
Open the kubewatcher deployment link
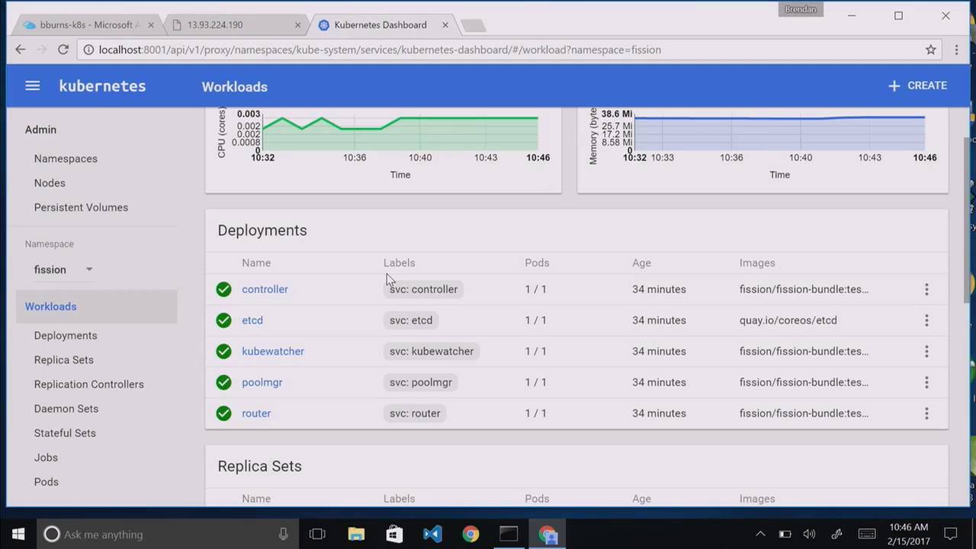(x=273, y=352)
